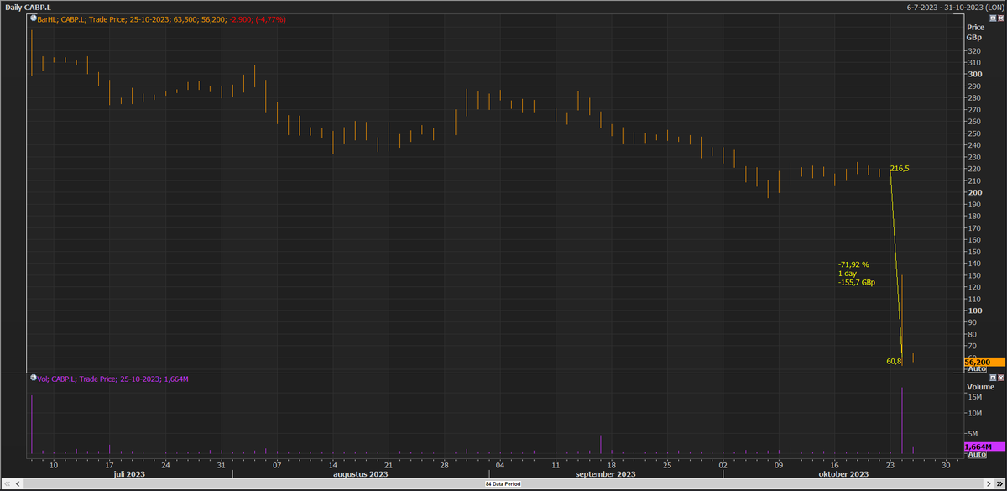Viewport: 1007px width, 491px height.
Task: Click the '1 day' duration annotation
Action: pyautogui.click(x=847, y=274)
